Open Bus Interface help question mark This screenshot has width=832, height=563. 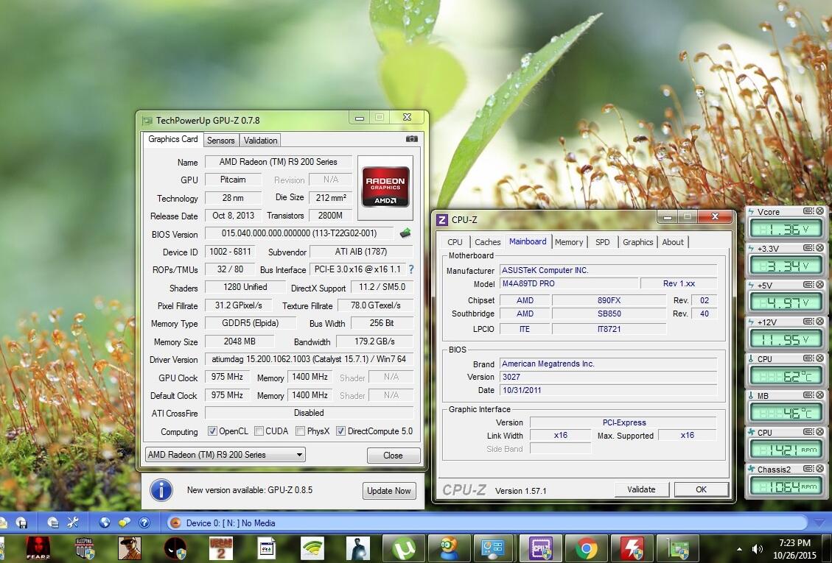point(411,269)
